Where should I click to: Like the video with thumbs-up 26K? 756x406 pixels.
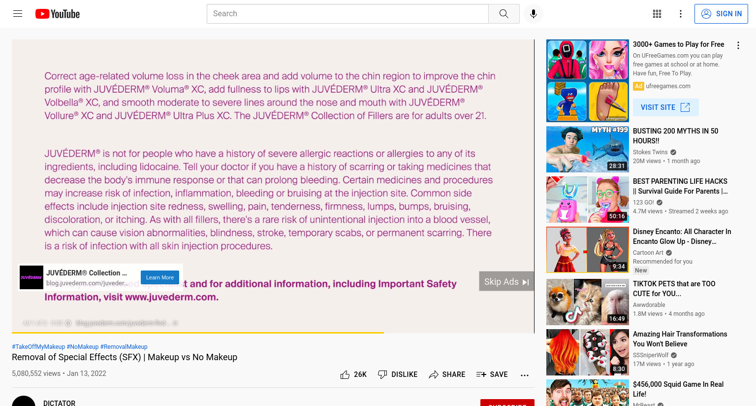[353, 374]
